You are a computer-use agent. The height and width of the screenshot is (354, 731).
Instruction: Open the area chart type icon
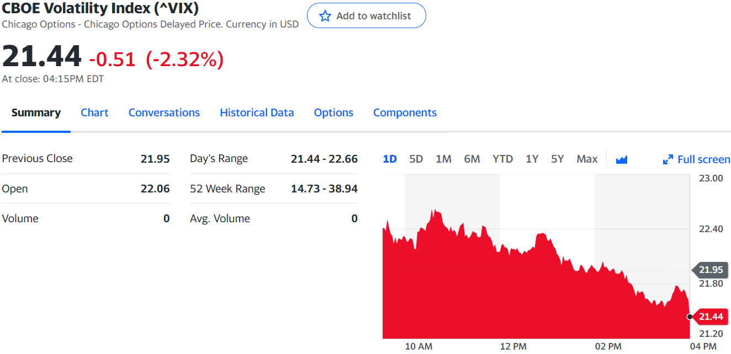pyautogui.click(x=622, y=159)
